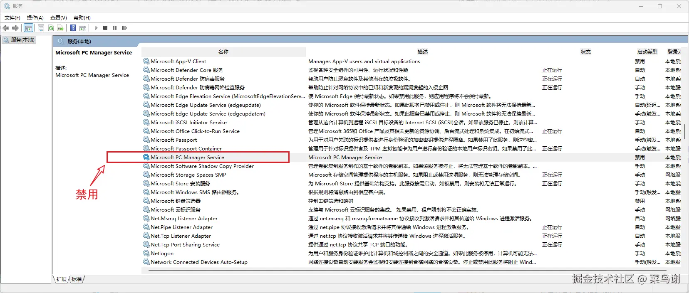689x293 pixels.
Task: Select Microsoft Office Click-to-Run Service name
Action: [195, 131]
